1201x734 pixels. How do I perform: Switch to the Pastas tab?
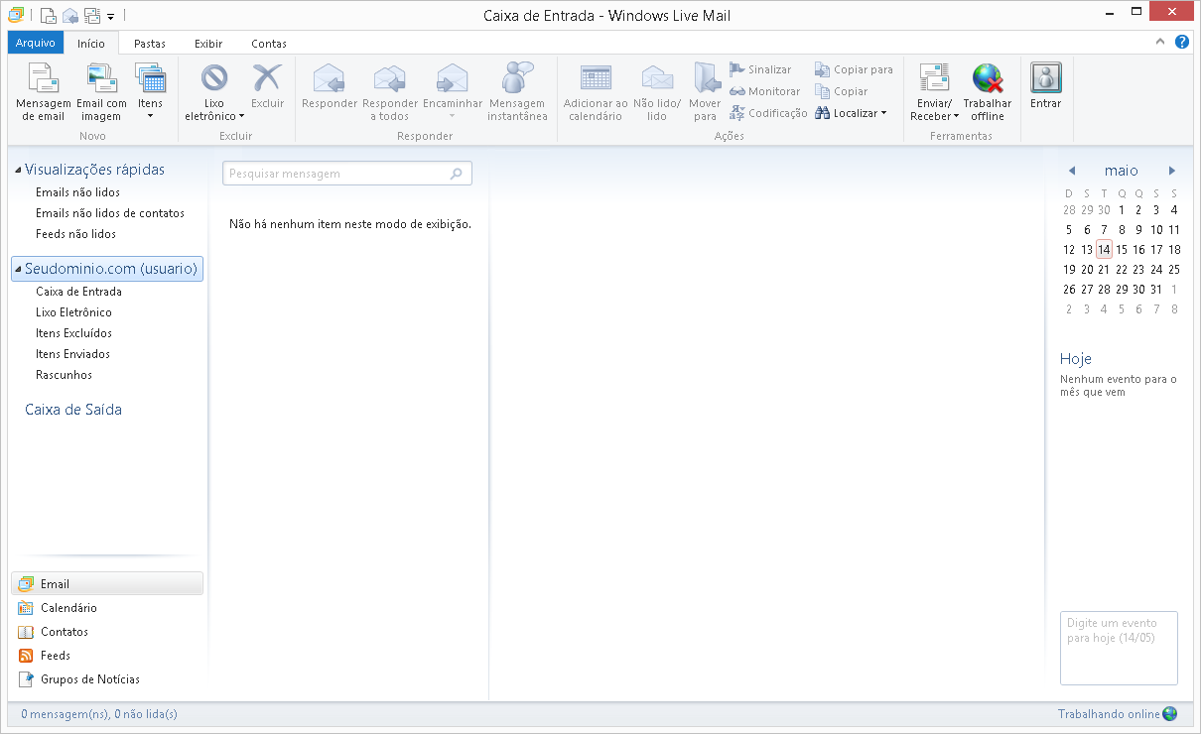pyautogui.click(x=150, y=44)
